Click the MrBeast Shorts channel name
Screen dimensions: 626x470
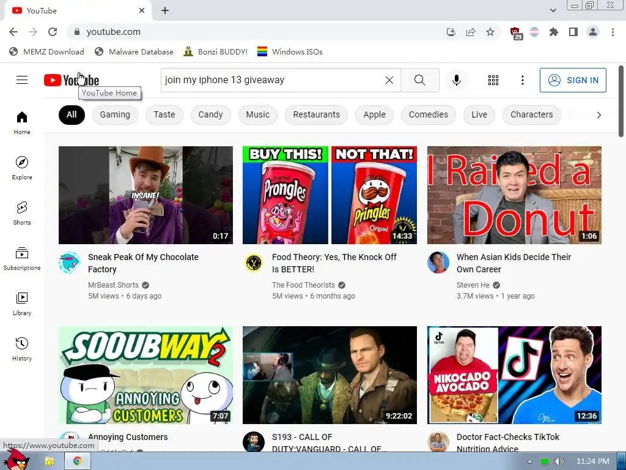click(113, 285)
